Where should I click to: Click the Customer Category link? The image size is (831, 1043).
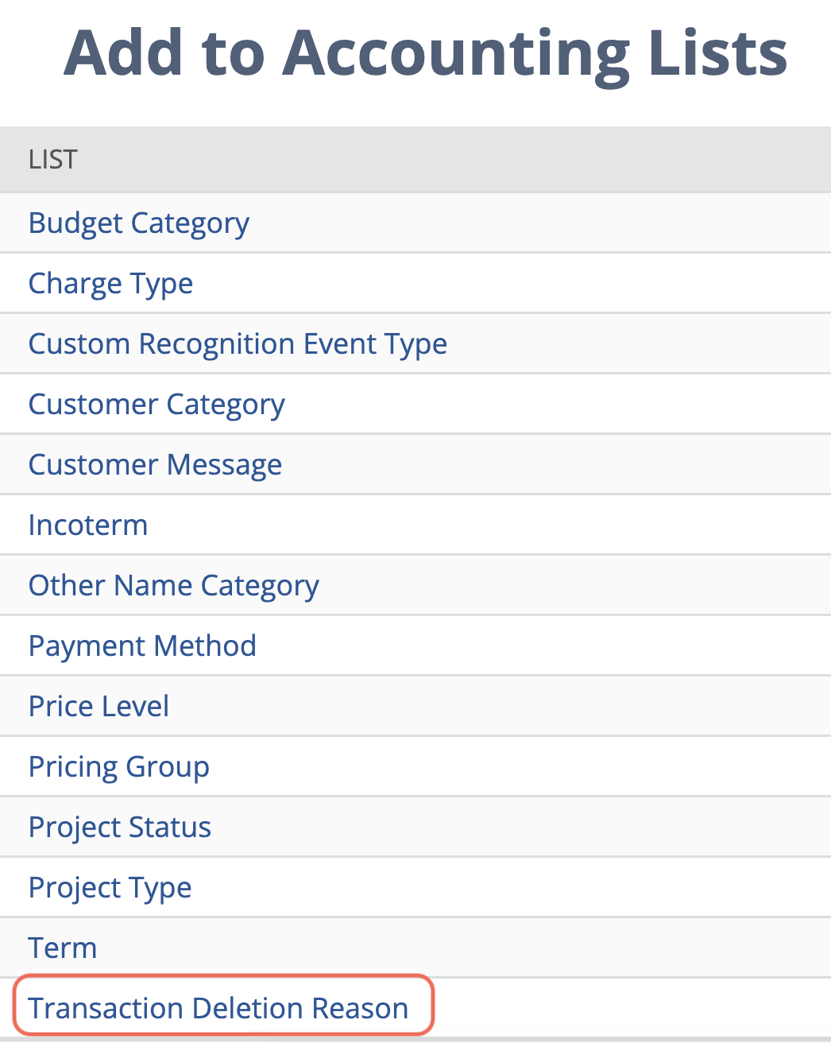point(157,405)
